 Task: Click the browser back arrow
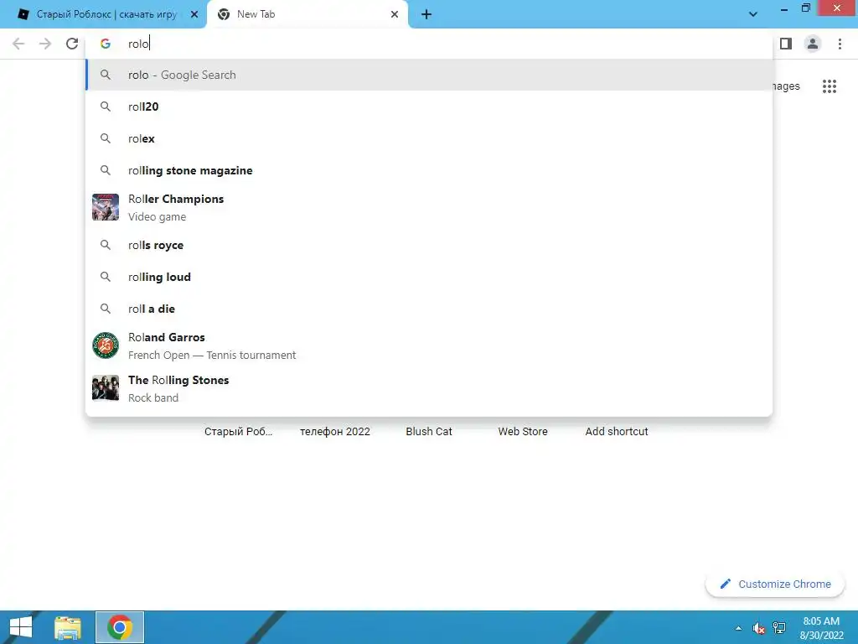point(18,44)
